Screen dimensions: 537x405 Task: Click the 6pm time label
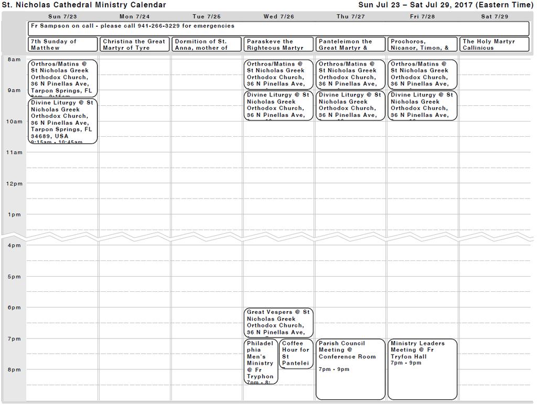[x=14, y=308]
